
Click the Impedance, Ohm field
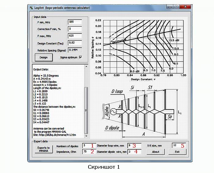tap(89, 152)
